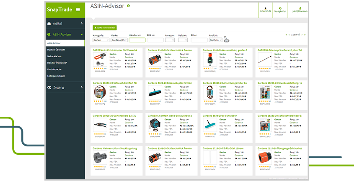
Task: Jump to the last results page
Action: pos(305,35)
